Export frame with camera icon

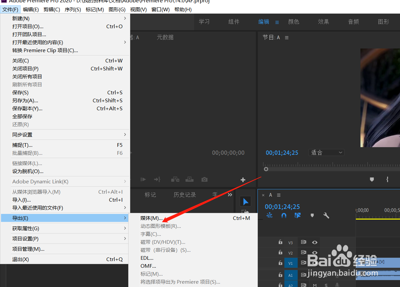pyautogui.click(x=205, y=179)
